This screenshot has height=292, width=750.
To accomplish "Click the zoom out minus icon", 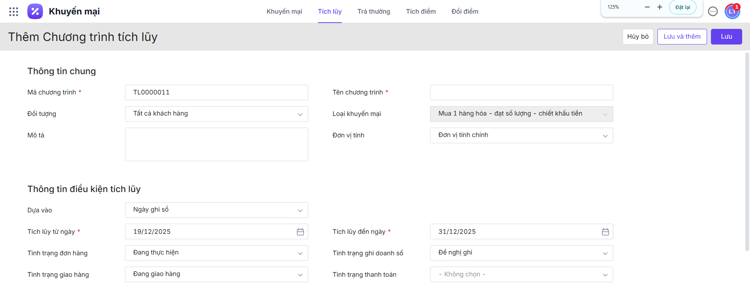I will pos(647,7).
